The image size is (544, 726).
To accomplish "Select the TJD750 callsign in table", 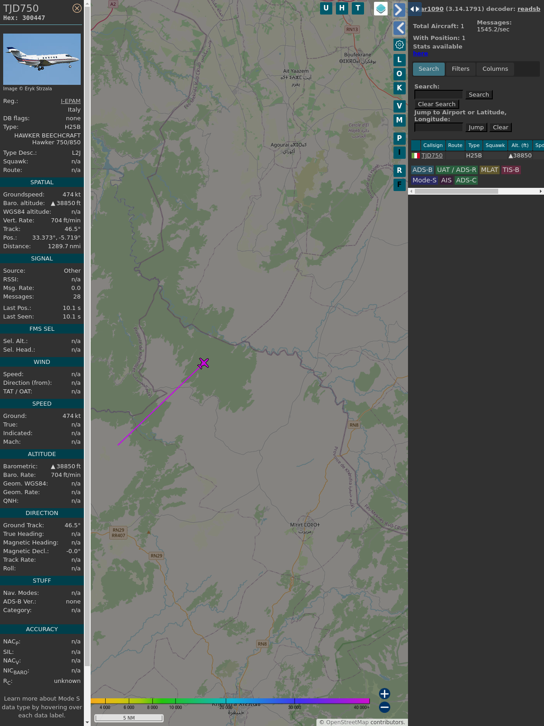I will [x=432, y=156].
